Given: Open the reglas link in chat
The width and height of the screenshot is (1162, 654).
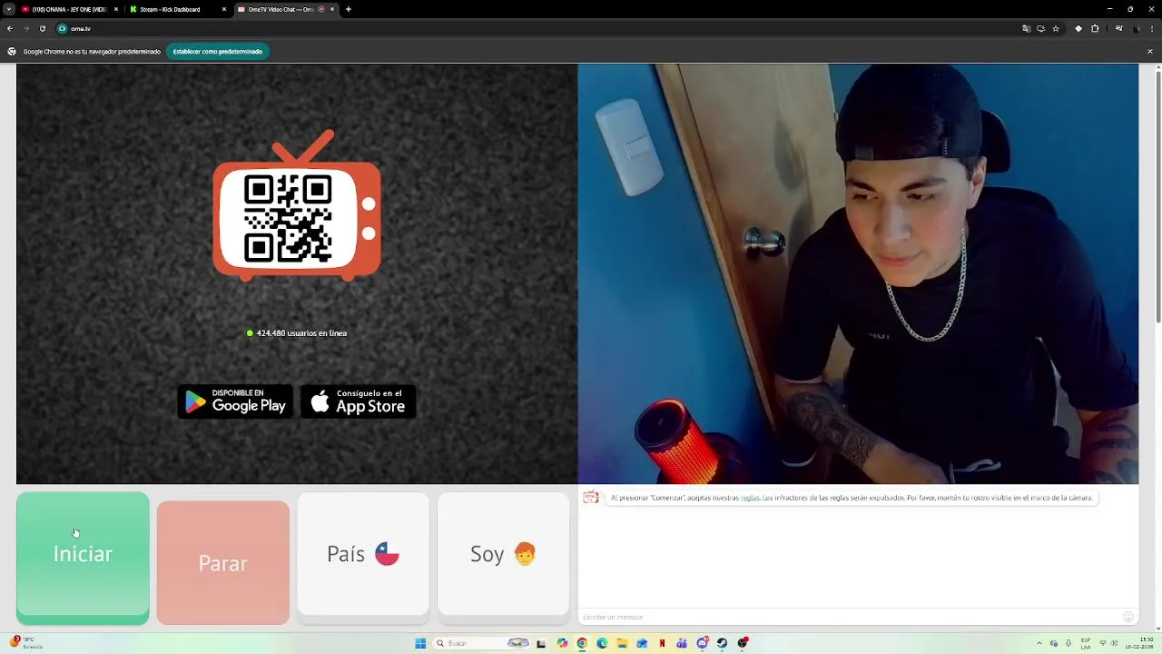Looking at the screenshot, I should [750, 498].
